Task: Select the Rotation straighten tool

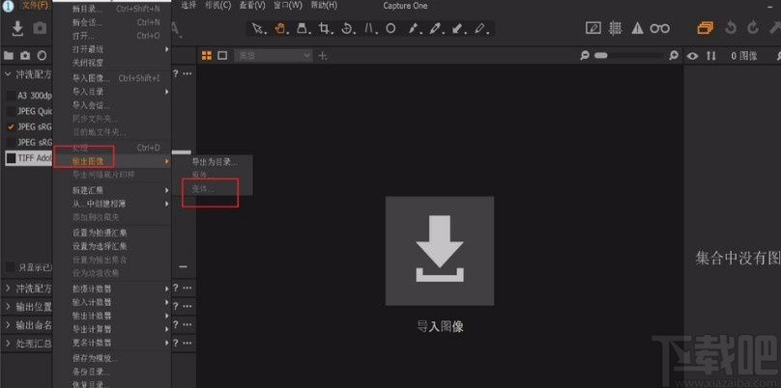Action: 347,28
